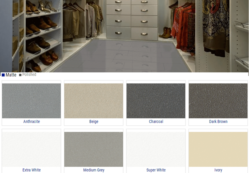Click the Charcoal label text
This screenshot has width=249, height=173.
pos(156,121)
